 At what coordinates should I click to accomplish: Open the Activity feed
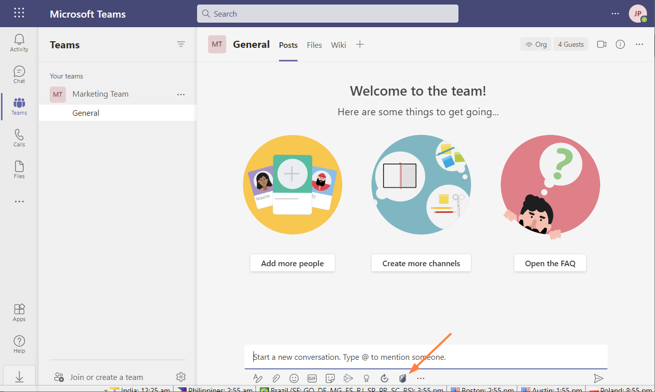(x=19, y=42)
